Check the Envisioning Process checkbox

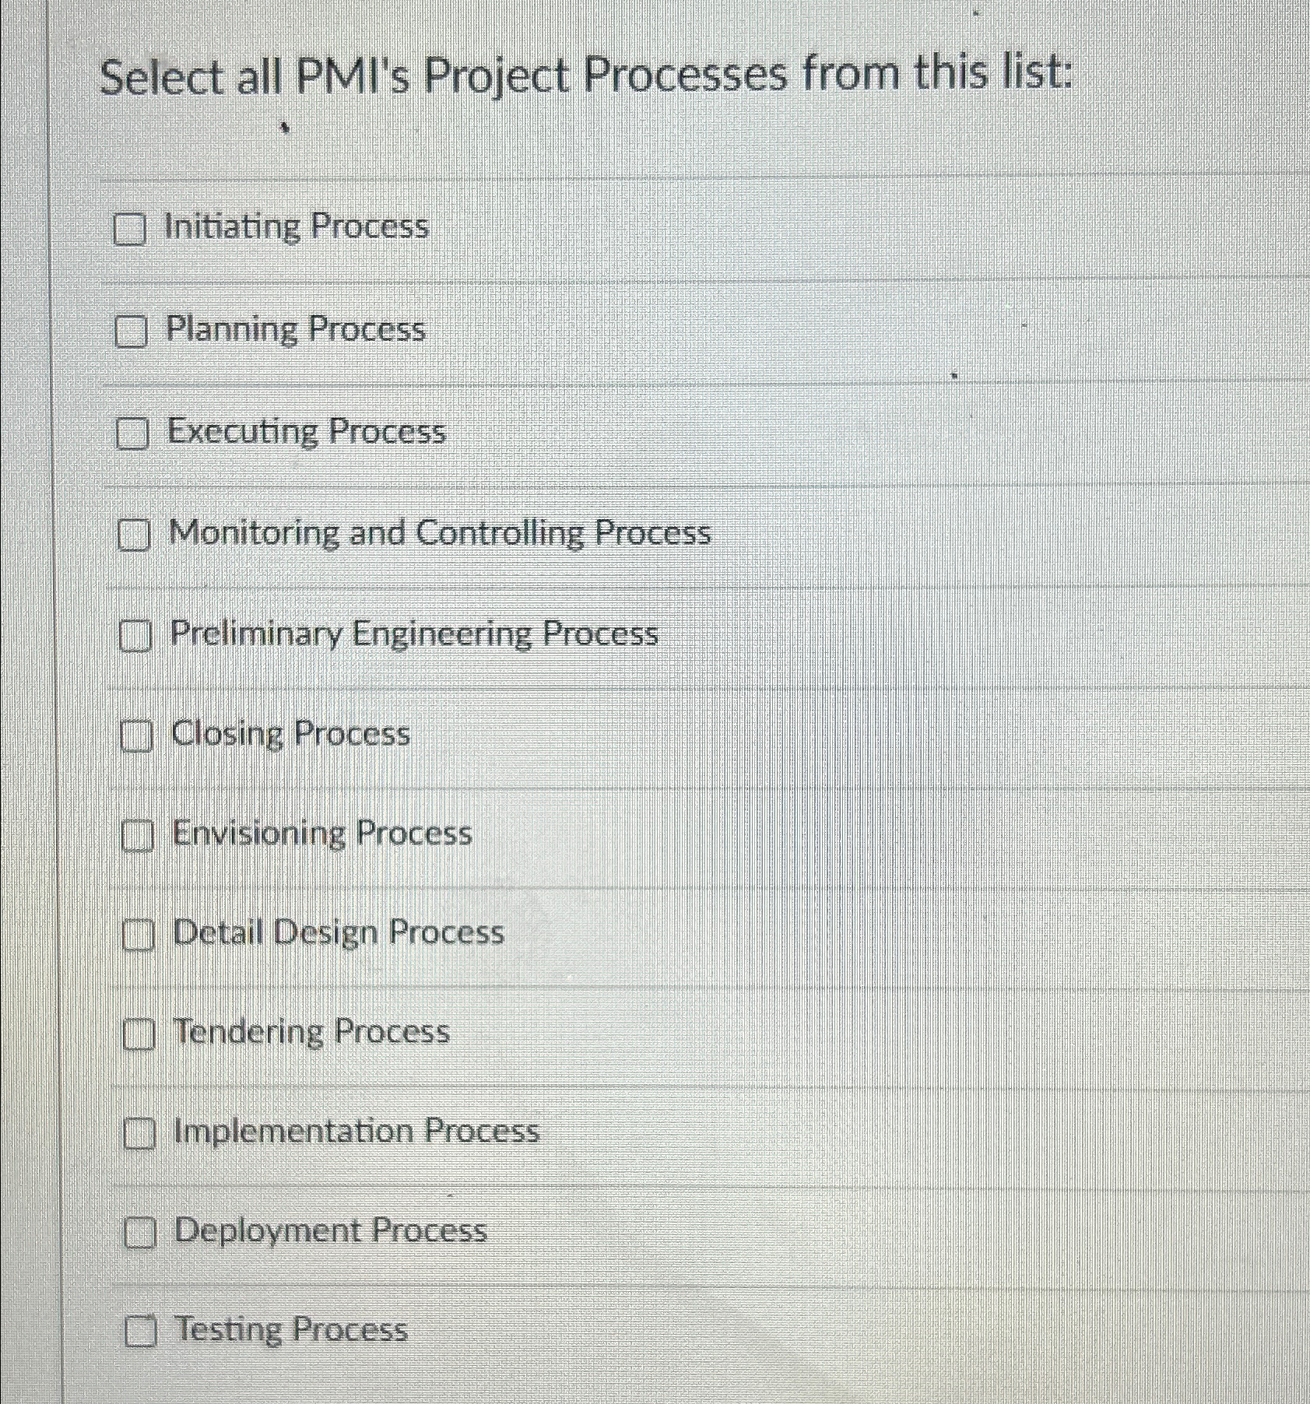pos(139,836)
